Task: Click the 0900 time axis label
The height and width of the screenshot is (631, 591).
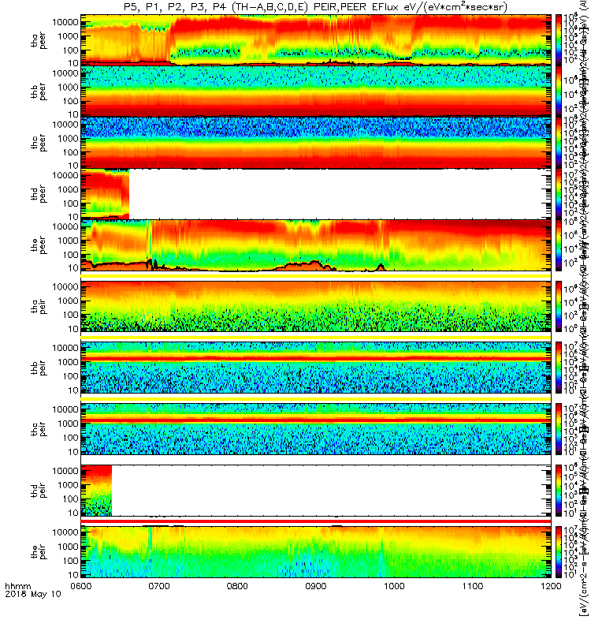Action: (x=316, y=586)
